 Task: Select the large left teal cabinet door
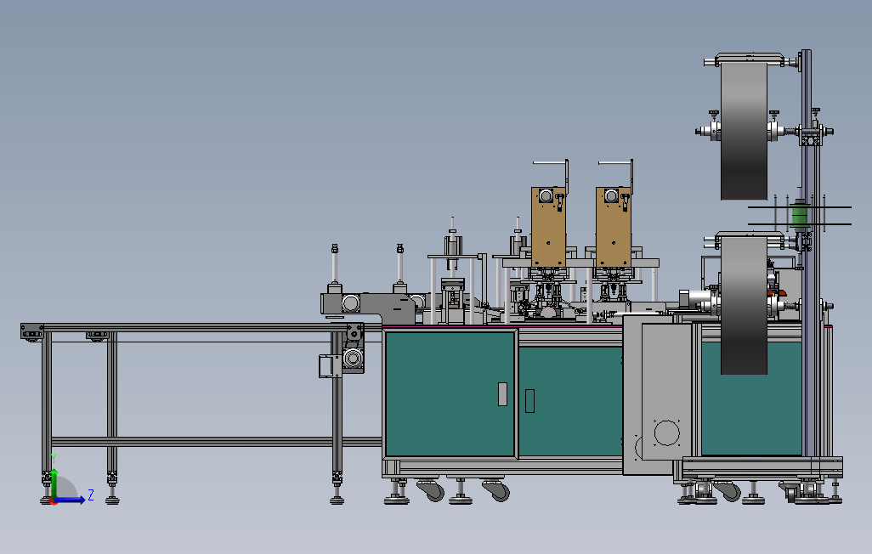click(450, 393)
